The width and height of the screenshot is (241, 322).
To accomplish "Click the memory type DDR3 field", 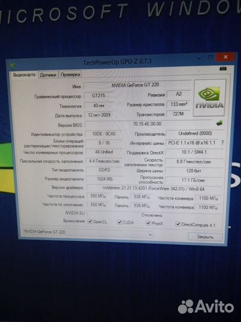I will 104,170.
